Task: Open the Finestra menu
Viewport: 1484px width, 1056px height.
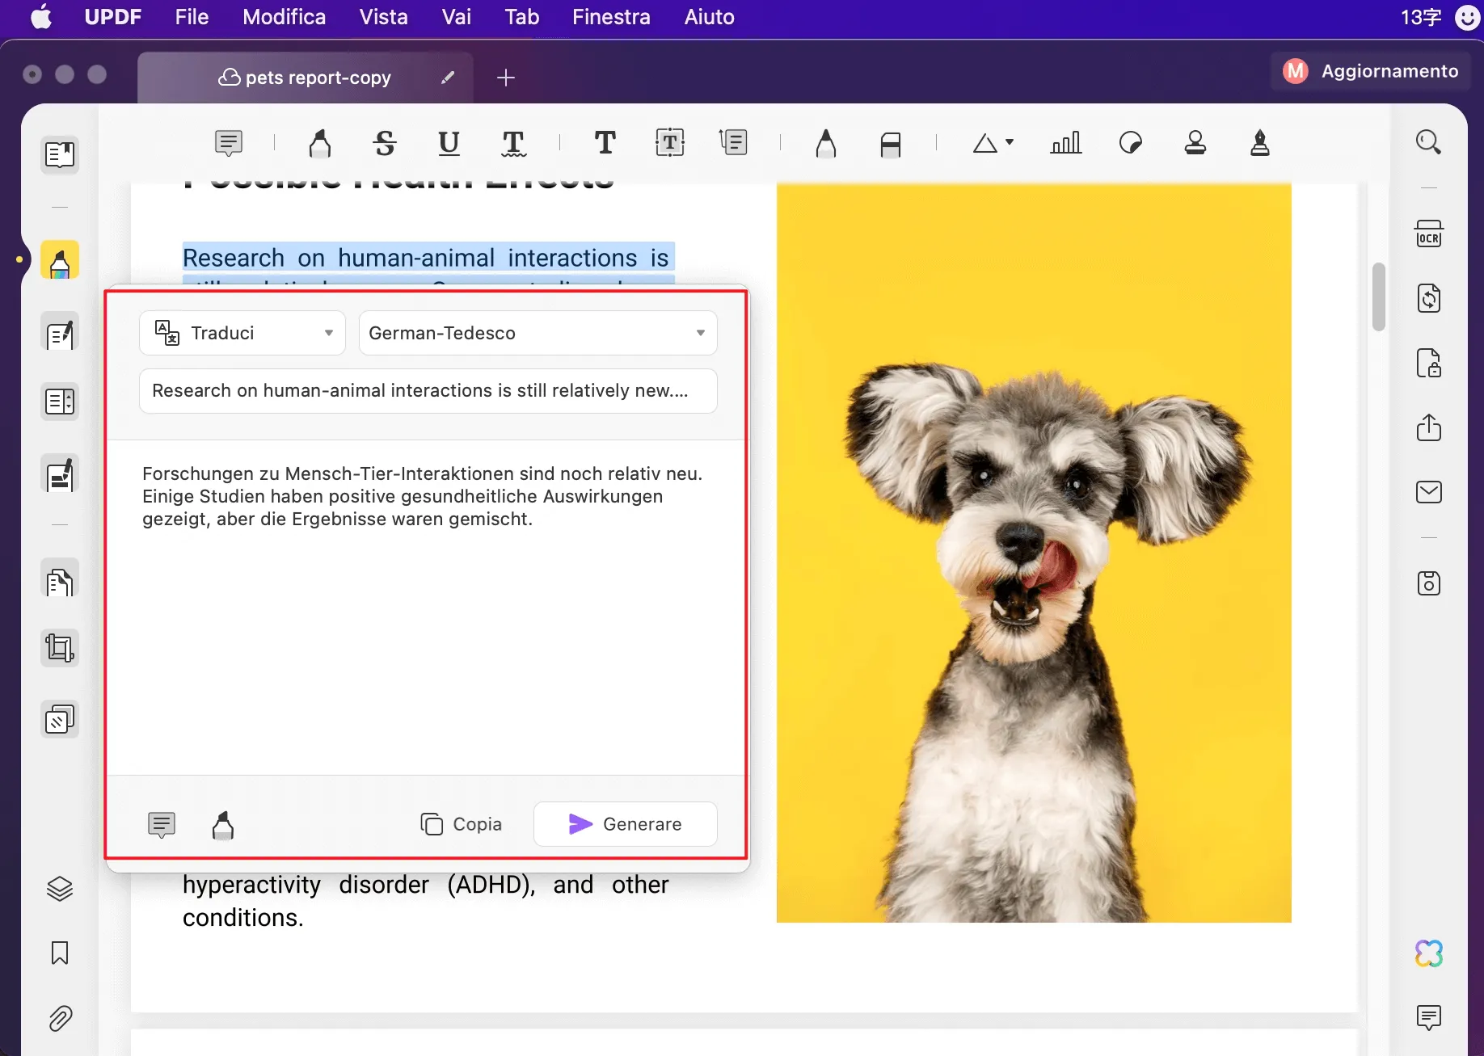Action: pos(611,17)
